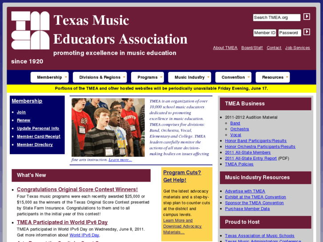The image size is (323, 242).
Task: Click the arrow beside Convention menu
Action: point(249,77)
